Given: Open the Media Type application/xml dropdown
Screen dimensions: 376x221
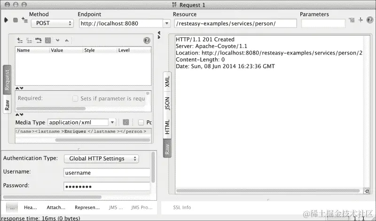Looking at the screenshot, I should [112, 122].
